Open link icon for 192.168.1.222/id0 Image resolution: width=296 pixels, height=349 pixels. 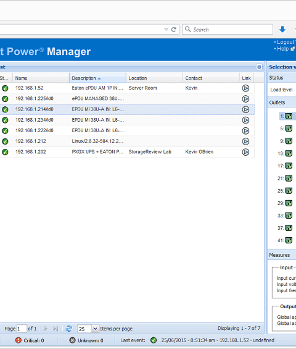(245, 131)
